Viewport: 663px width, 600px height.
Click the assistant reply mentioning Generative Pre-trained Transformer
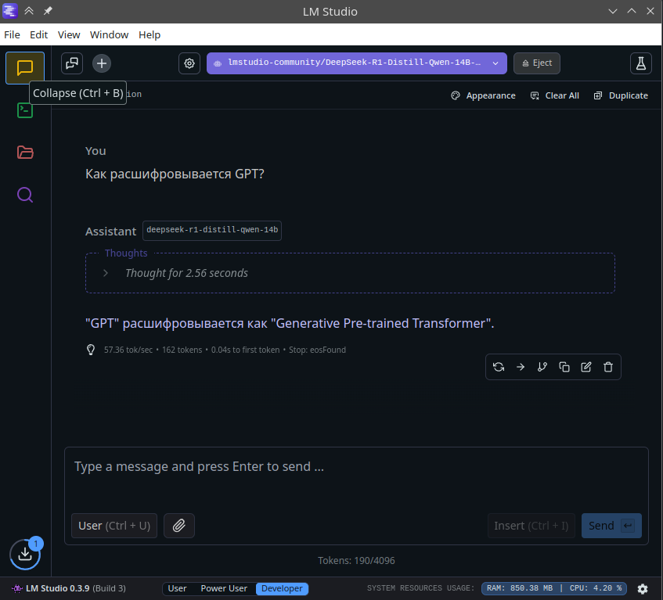[290, 324]
